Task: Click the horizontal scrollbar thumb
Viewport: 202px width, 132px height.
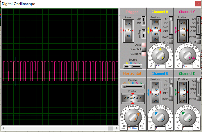Action: (110, 129)
